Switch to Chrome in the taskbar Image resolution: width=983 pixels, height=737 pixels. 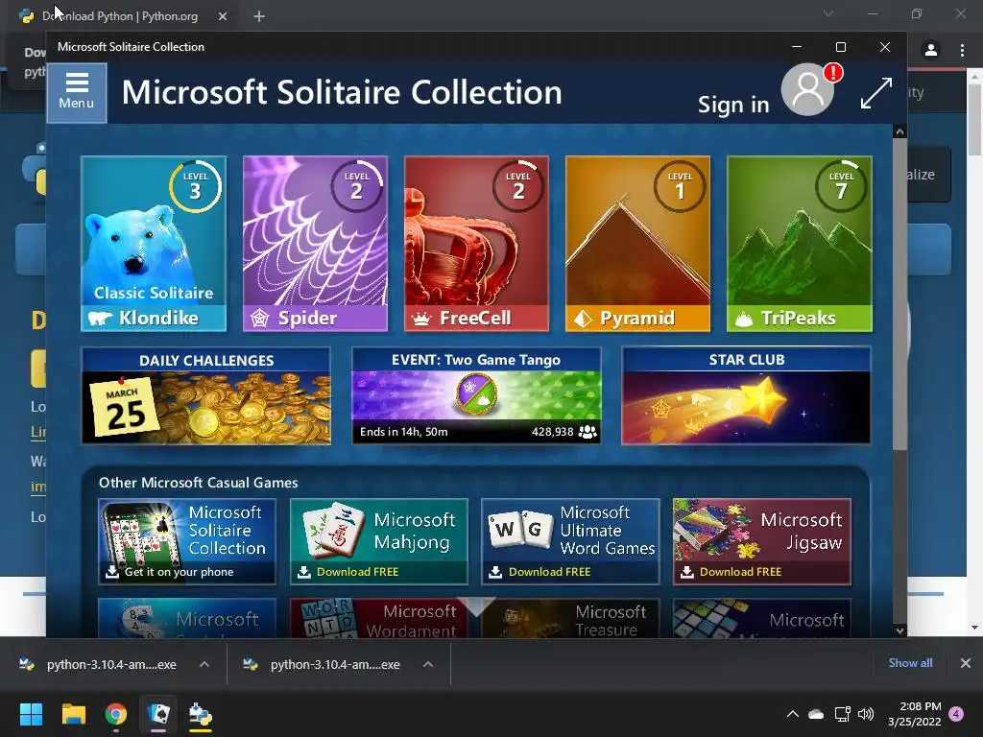pos(116,714)
